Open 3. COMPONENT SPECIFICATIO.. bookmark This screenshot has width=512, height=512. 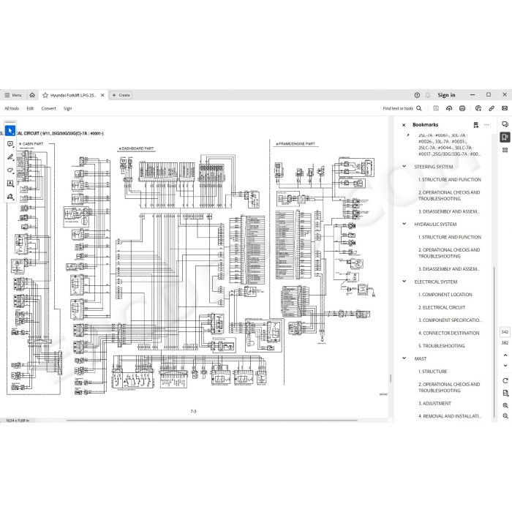(450, 320)
